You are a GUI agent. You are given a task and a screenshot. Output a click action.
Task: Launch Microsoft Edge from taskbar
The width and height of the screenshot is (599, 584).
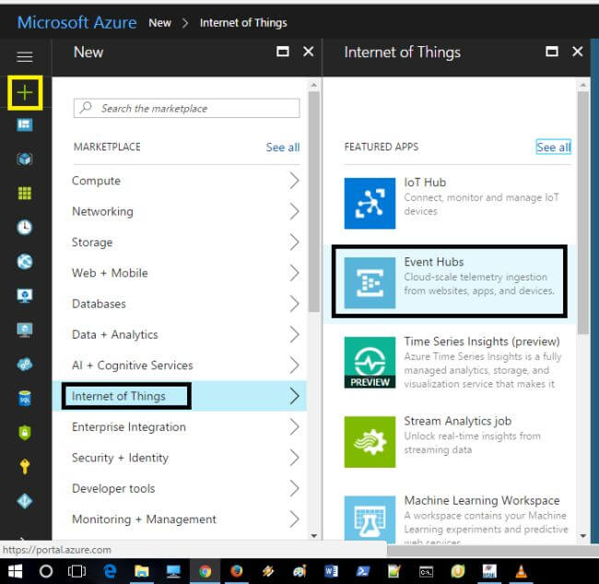pos(110,571)
